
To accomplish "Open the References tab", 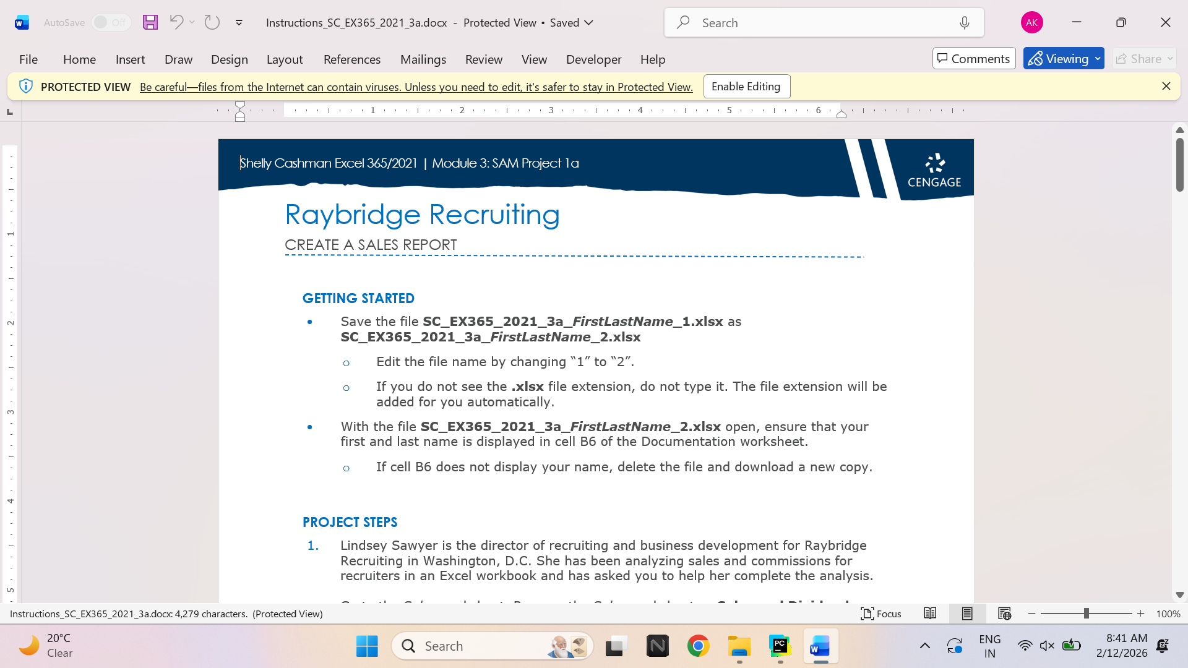I will 352,59.
